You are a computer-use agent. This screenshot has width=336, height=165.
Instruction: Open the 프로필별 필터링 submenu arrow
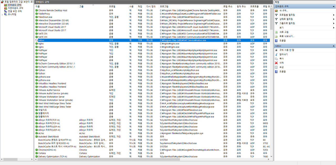(334, 15)
